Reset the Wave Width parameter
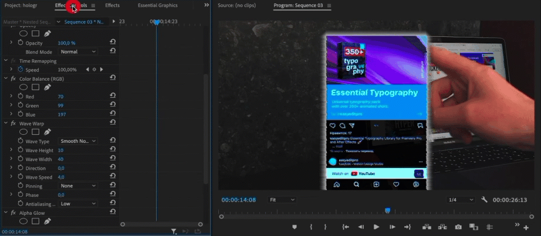 click(x=113, y=159)
